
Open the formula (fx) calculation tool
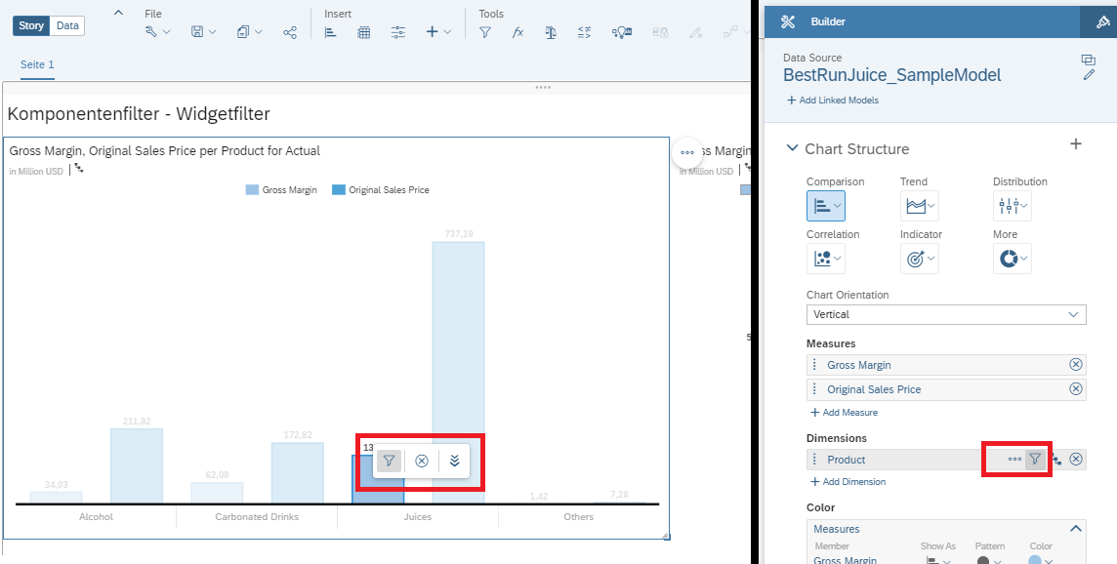pos(517,32)
